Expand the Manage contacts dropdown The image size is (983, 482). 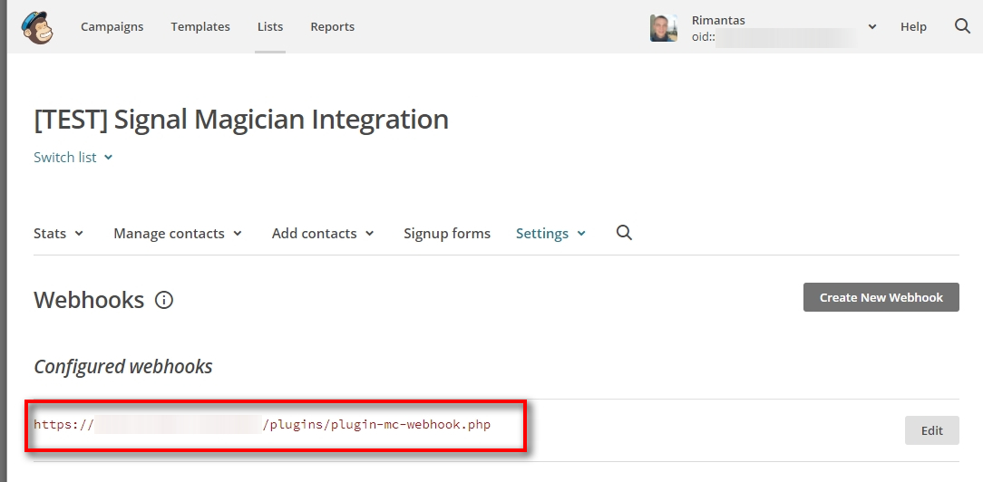(178, 234)
